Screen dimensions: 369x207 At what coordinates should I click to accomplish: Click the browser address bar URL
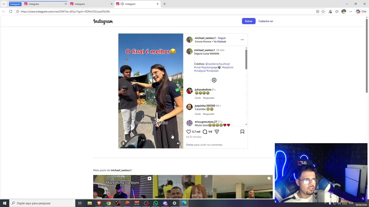(65, 11)
